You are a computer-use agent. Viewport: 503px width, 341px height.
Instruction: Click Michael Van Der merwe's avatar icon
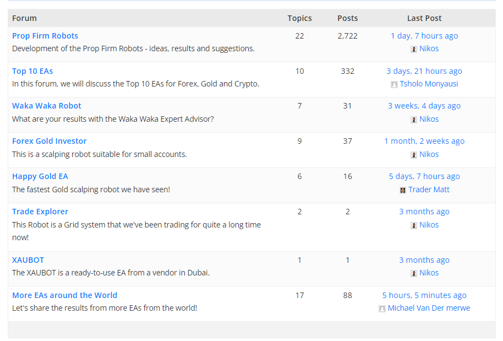[x=382, y=308]
